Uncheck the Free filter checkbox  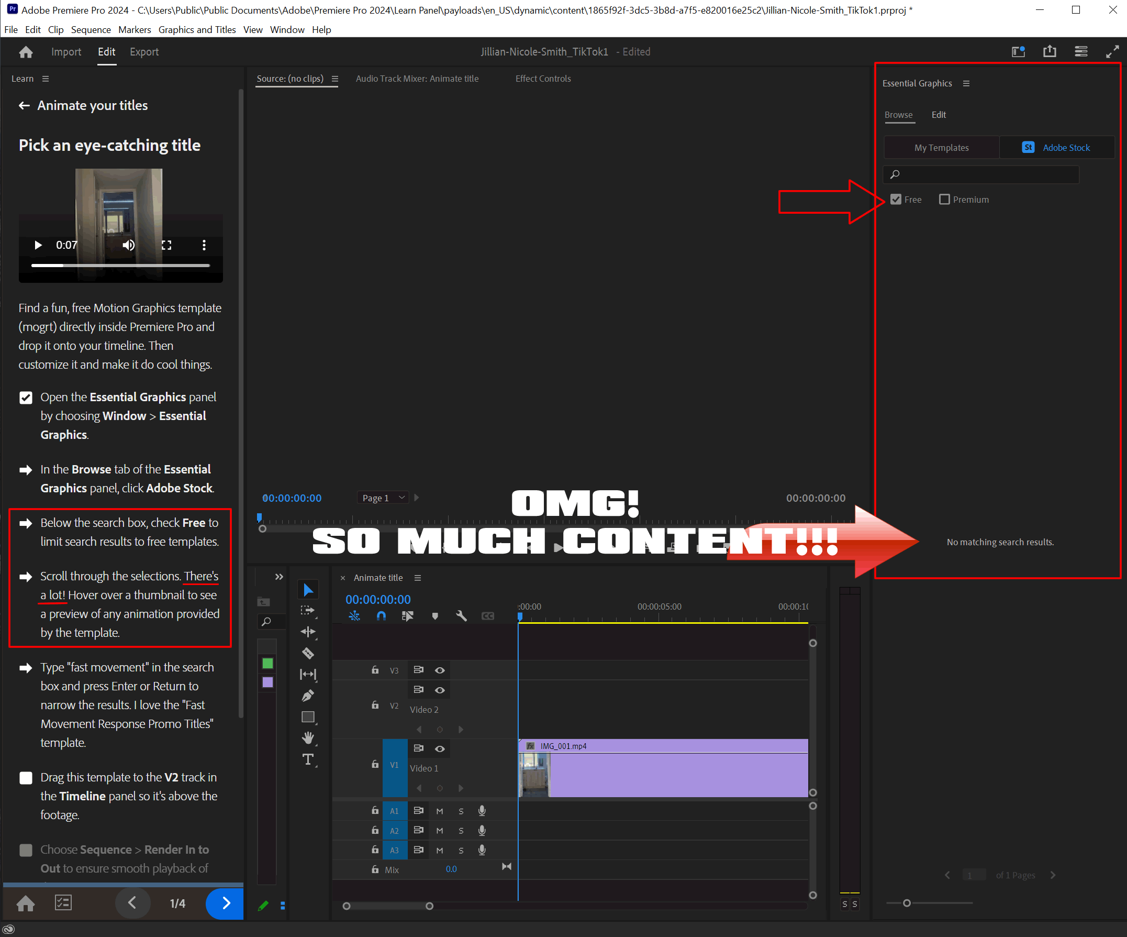click(896, 199)
